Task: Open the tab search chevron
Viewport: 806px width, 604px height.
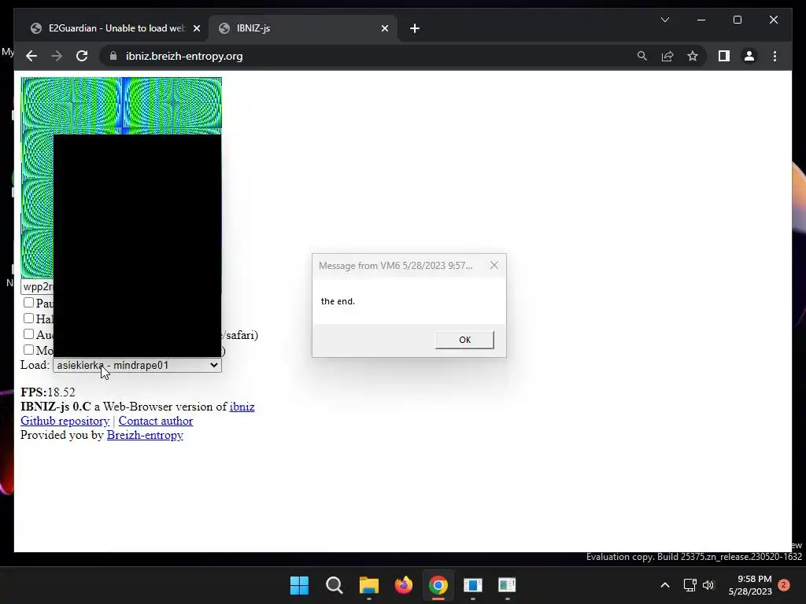Action: tap(664, 20)
